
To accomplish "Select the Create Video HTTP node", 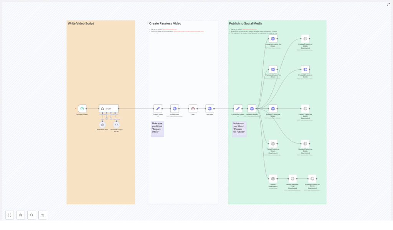I will point(175,109).
